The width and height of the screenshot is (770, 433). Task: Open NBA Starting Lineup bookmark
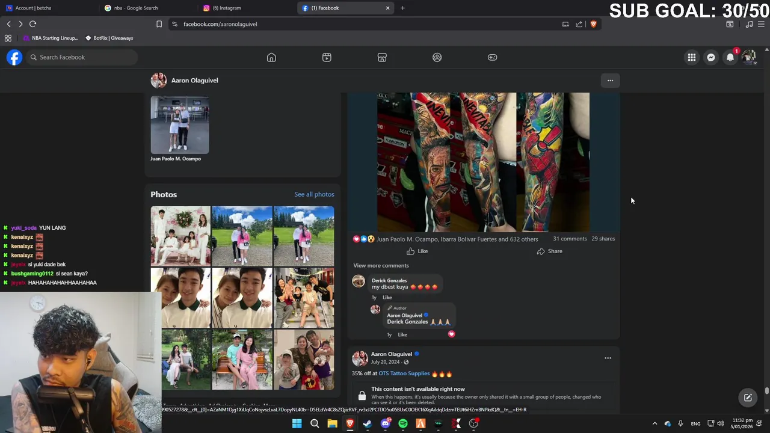51,38
